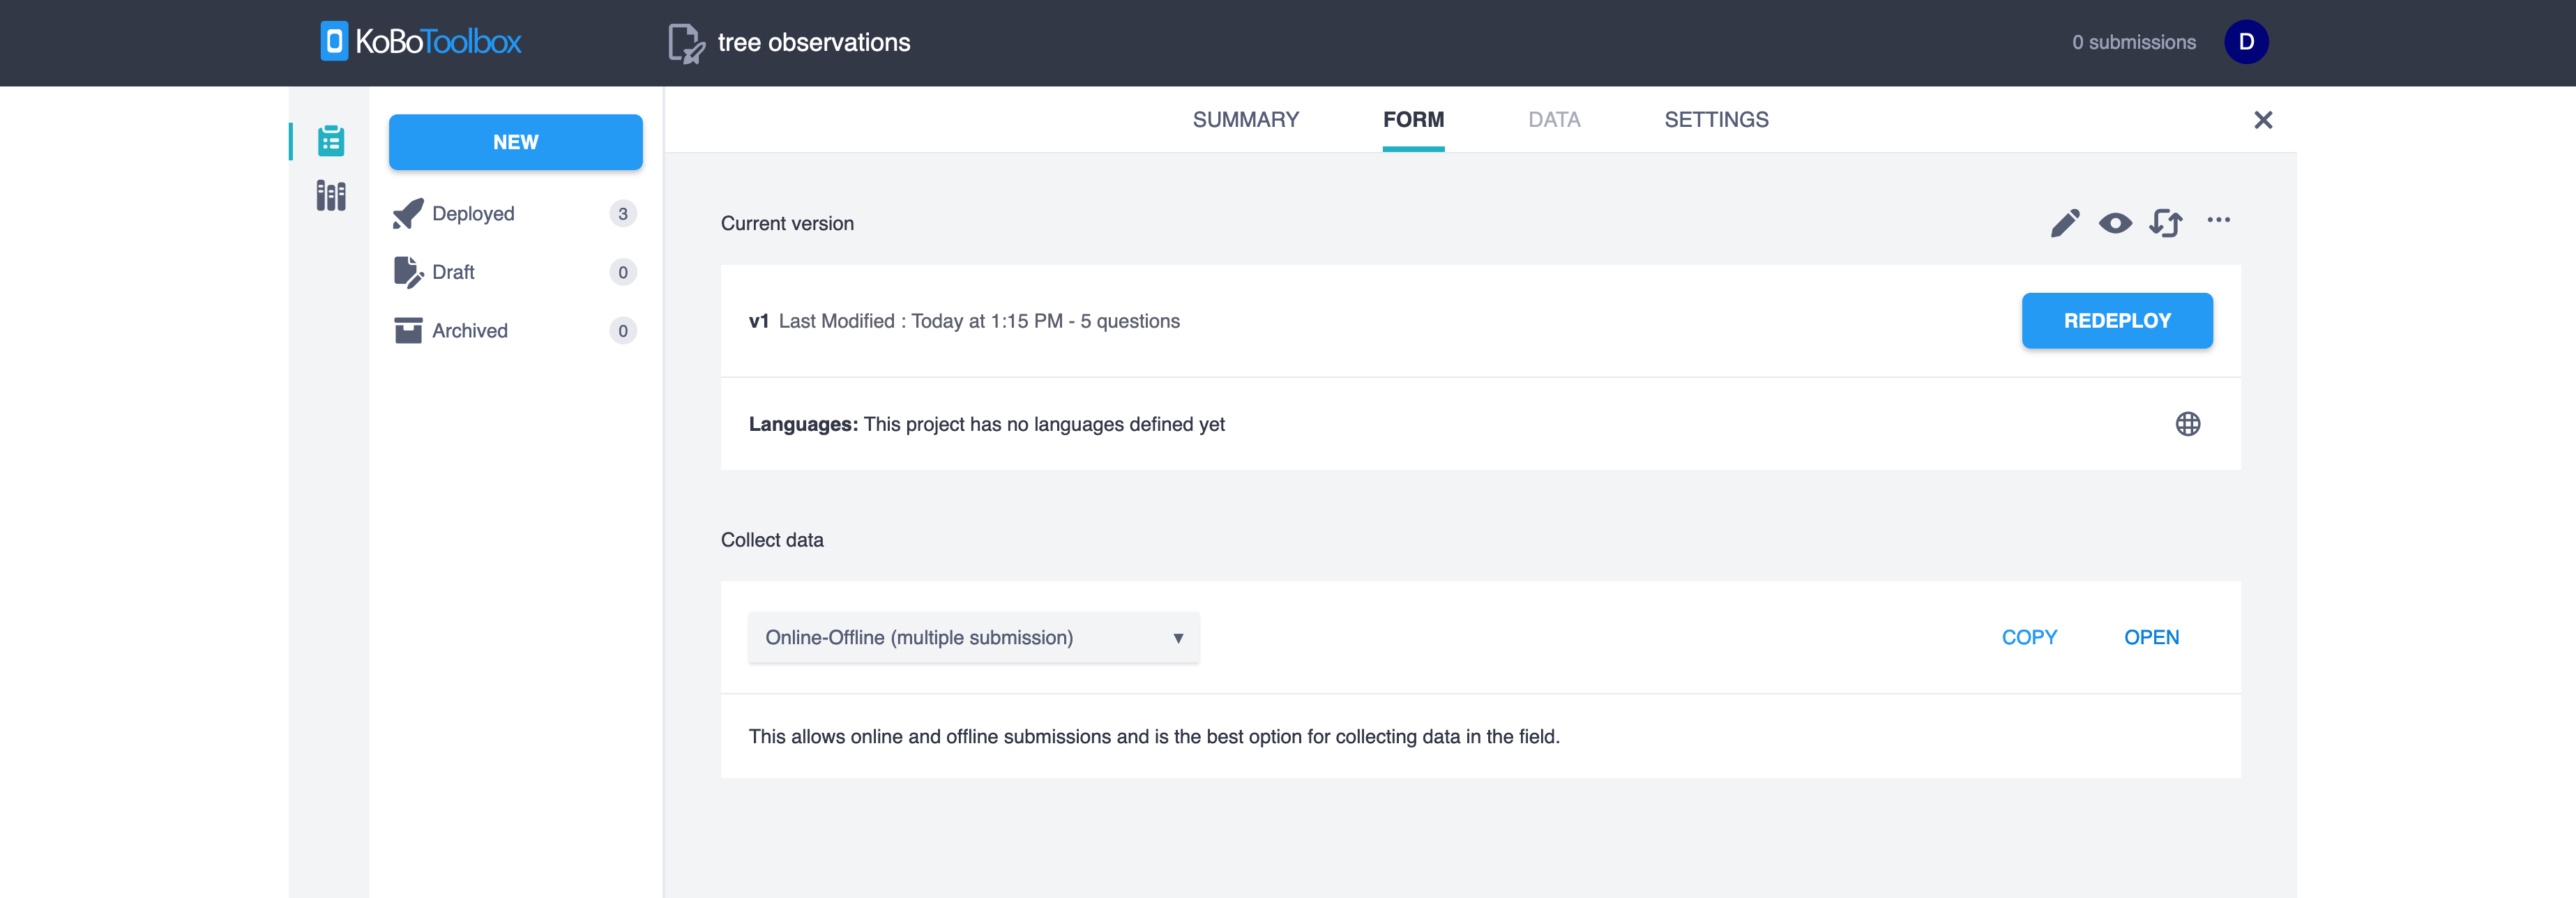This screenshot has width=2576, height=898.
Task: Click the blue NEW button
Action: (x=515, y=142)
